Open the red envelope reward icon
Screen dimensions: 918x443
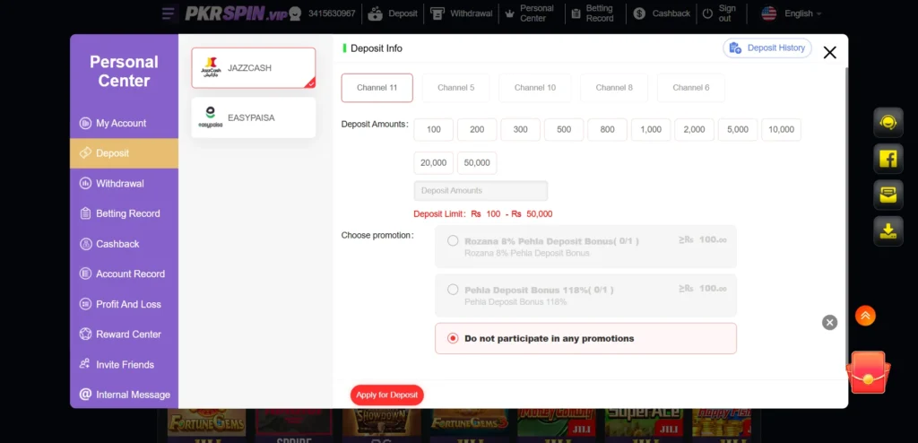pos(868,373)
